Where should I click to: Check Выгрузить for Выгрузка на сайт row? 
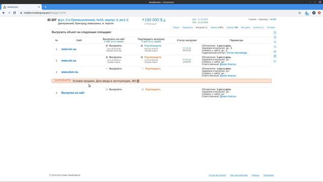pos(106,89)
